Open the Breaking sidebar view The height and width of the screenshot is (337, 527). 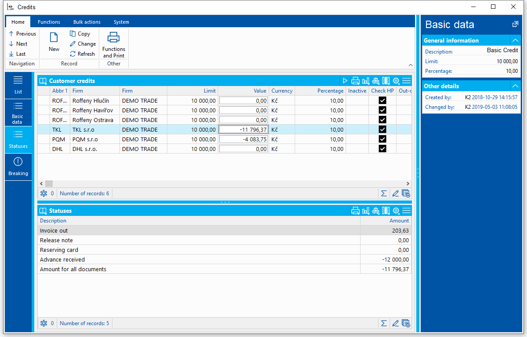pyautogui.click(x=18, y=167)
